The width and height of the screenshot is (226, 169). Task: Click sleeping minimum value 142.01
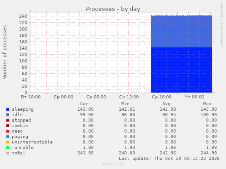point(127,109)
